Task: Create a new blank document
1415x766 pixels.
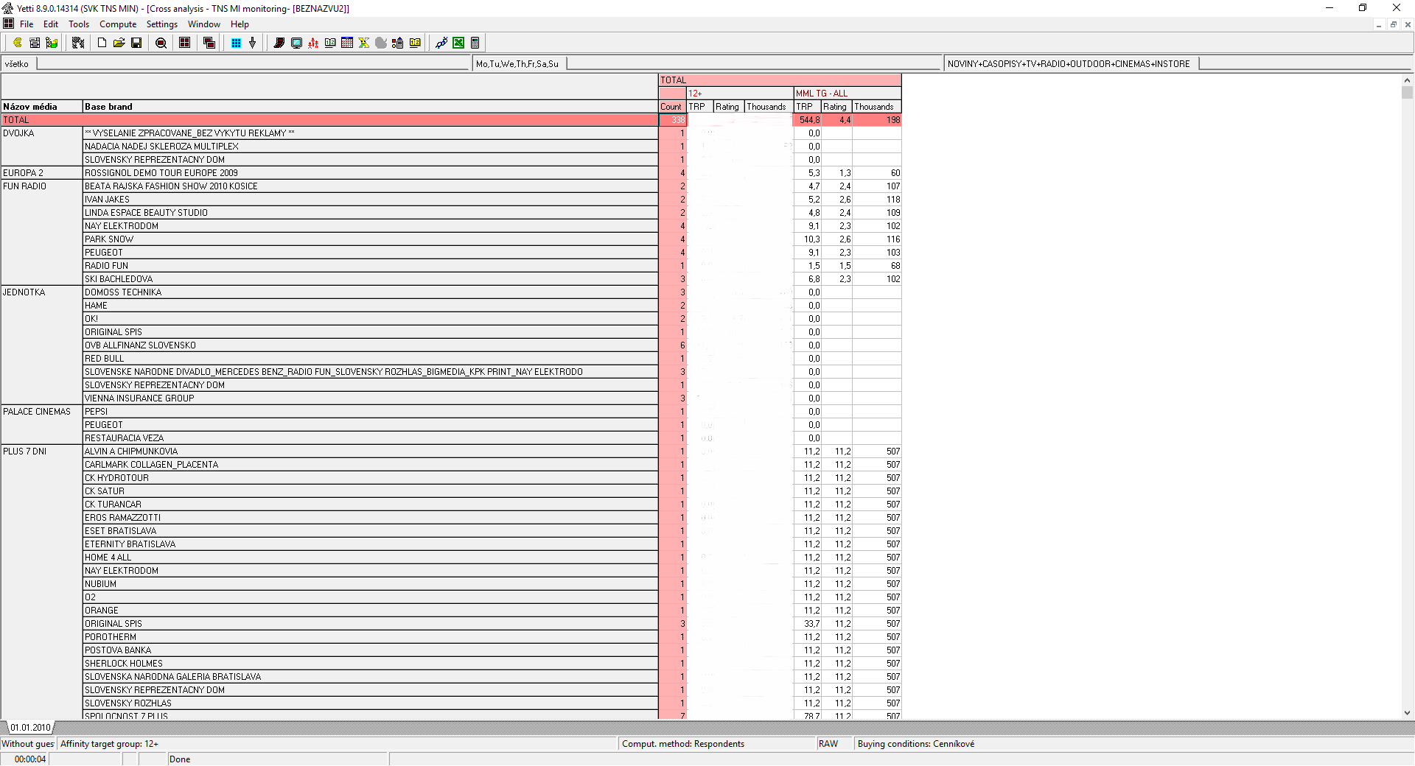Action: (x=102, y=43)
